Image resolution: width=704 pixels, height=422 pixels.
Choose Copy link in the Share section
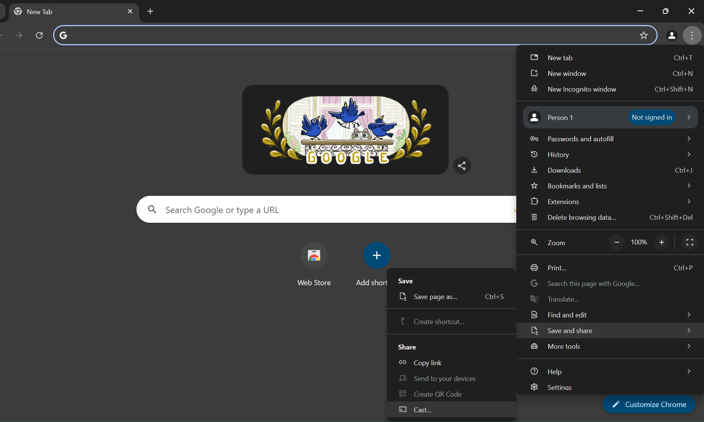(451, 363)
